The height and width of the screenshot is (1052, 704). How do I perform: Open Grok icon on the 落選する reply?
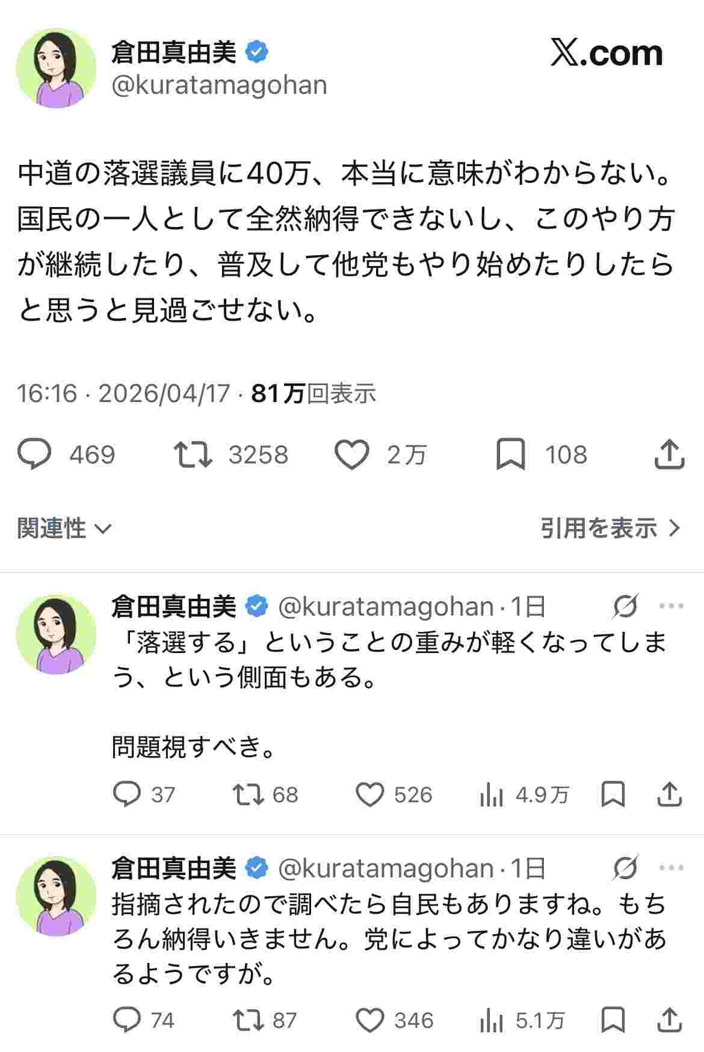pos(625,606)
